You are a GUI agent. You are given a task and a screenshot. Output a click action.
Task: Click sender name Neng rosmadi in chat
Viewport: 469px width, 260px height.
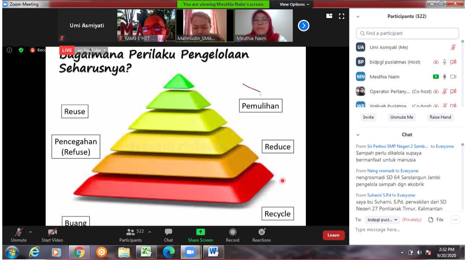click(381, 171)
